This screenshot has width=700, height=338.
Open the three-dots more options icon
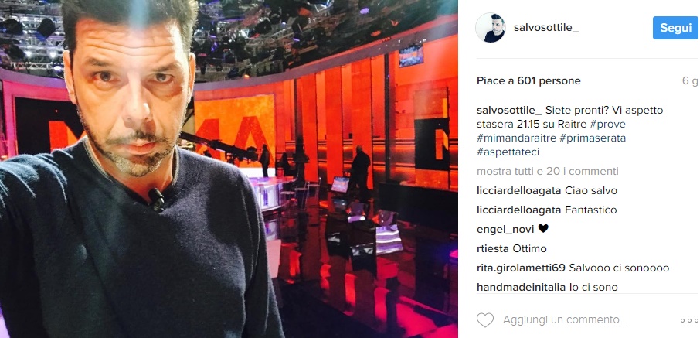pos(689,320)
